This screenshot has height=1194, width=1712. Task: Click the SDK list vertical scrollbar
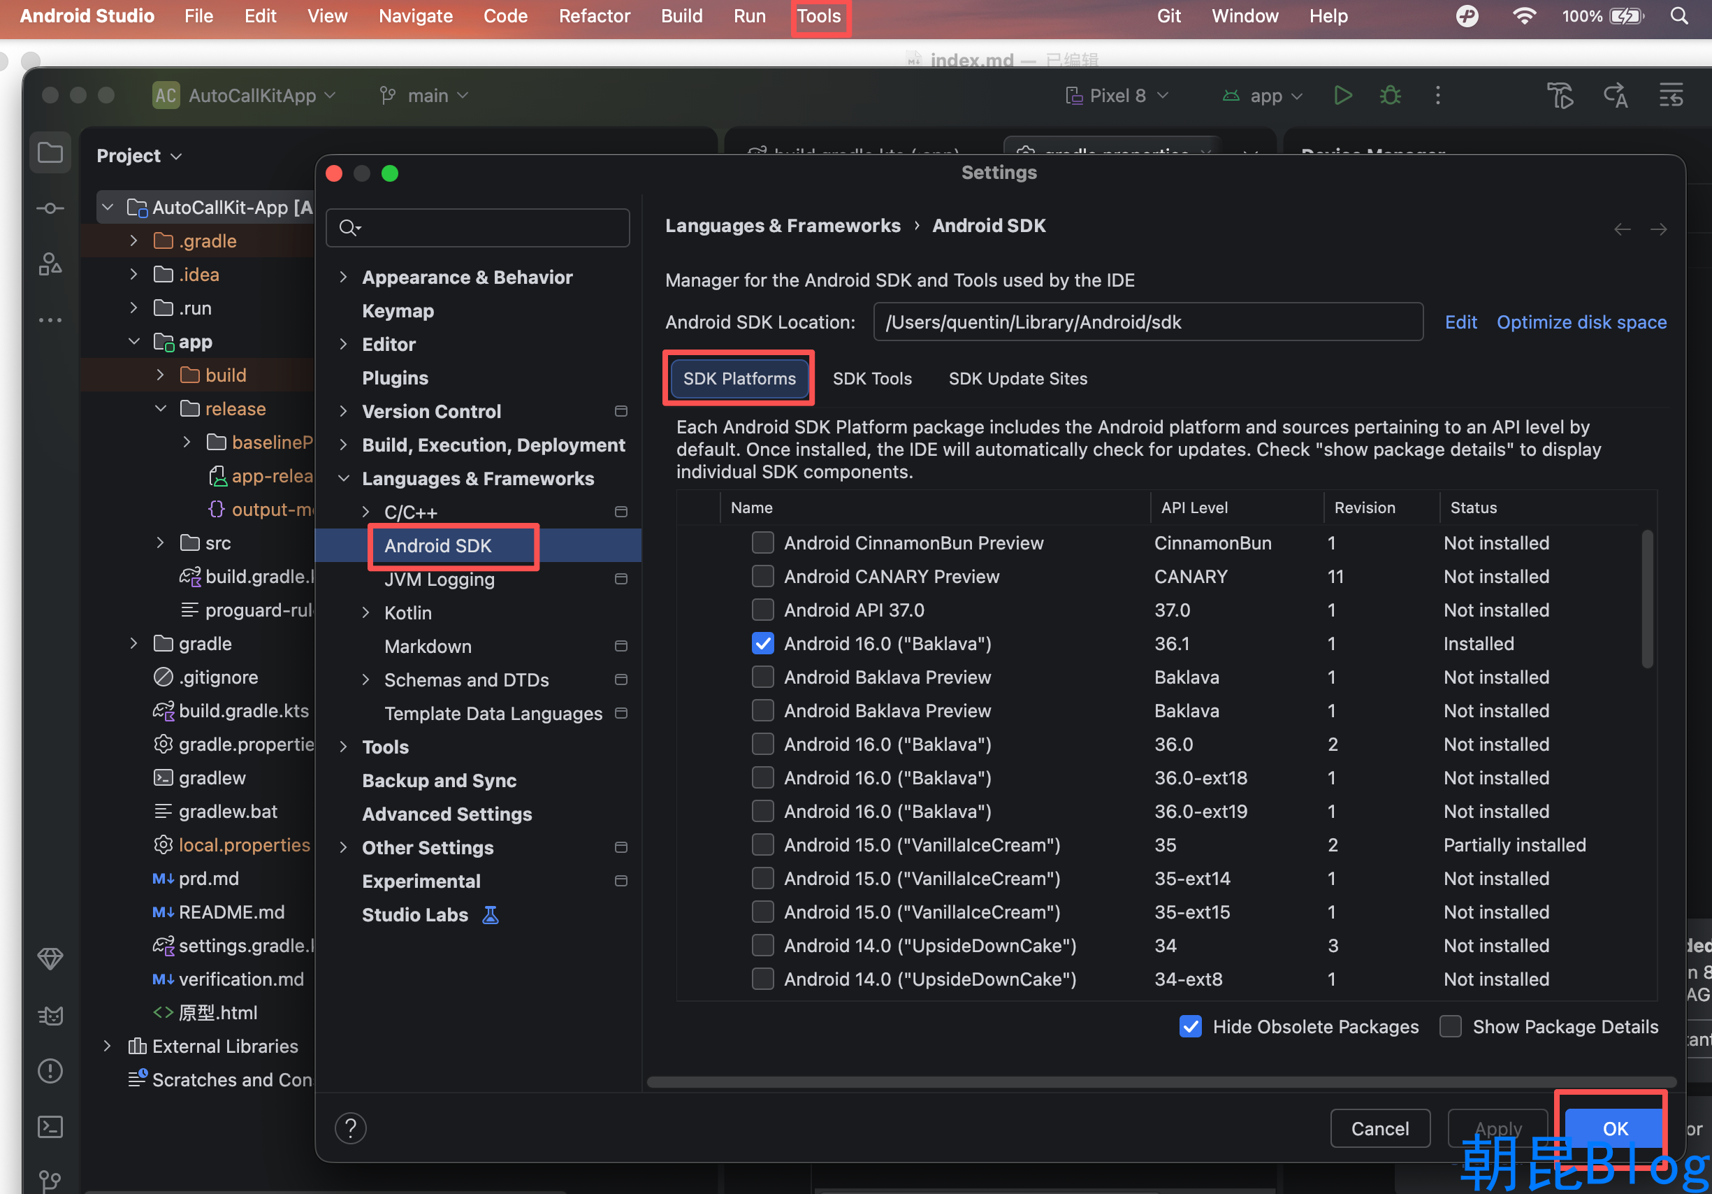click(x=1647, y=600)
